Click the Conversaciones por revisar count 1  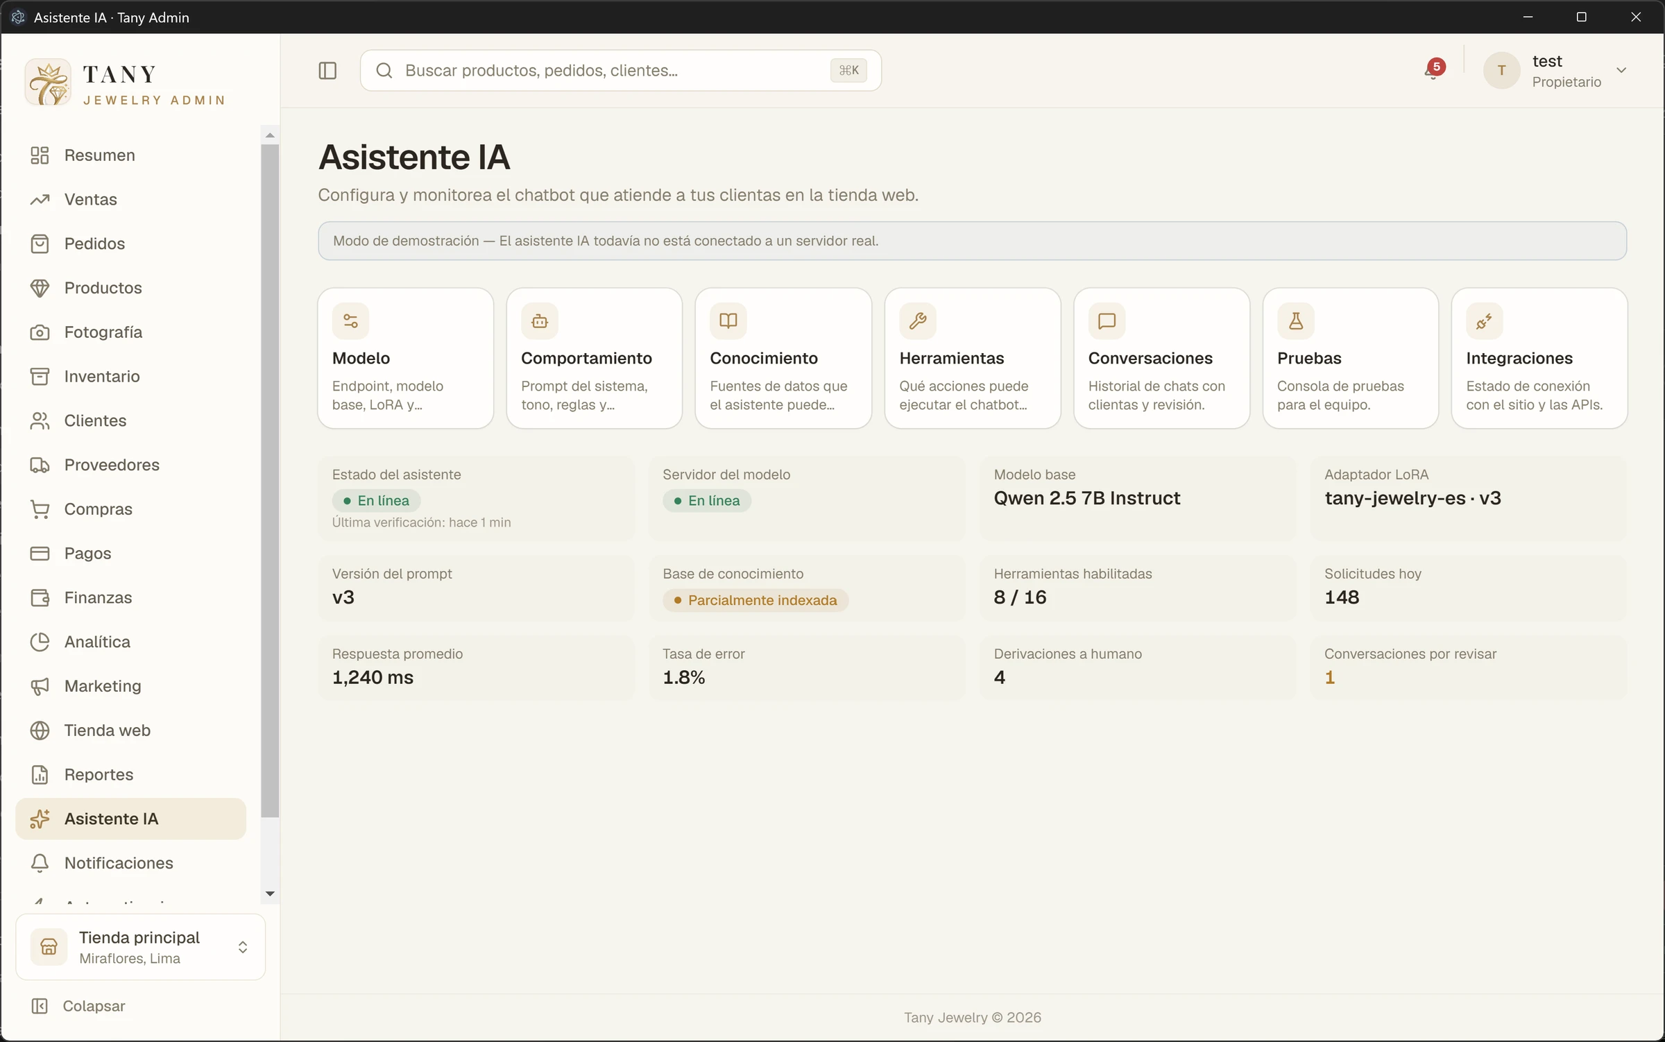pos(1329,677)
